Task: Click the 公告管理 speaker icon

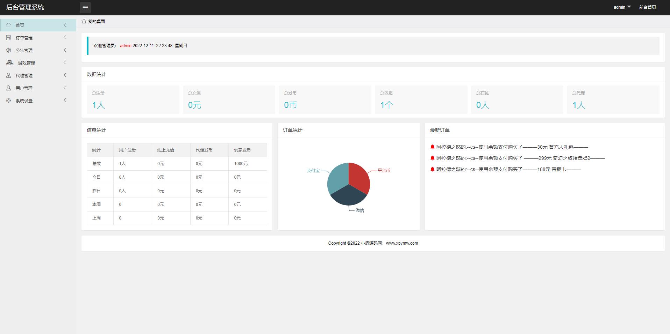Action: [x=8, y=50]
